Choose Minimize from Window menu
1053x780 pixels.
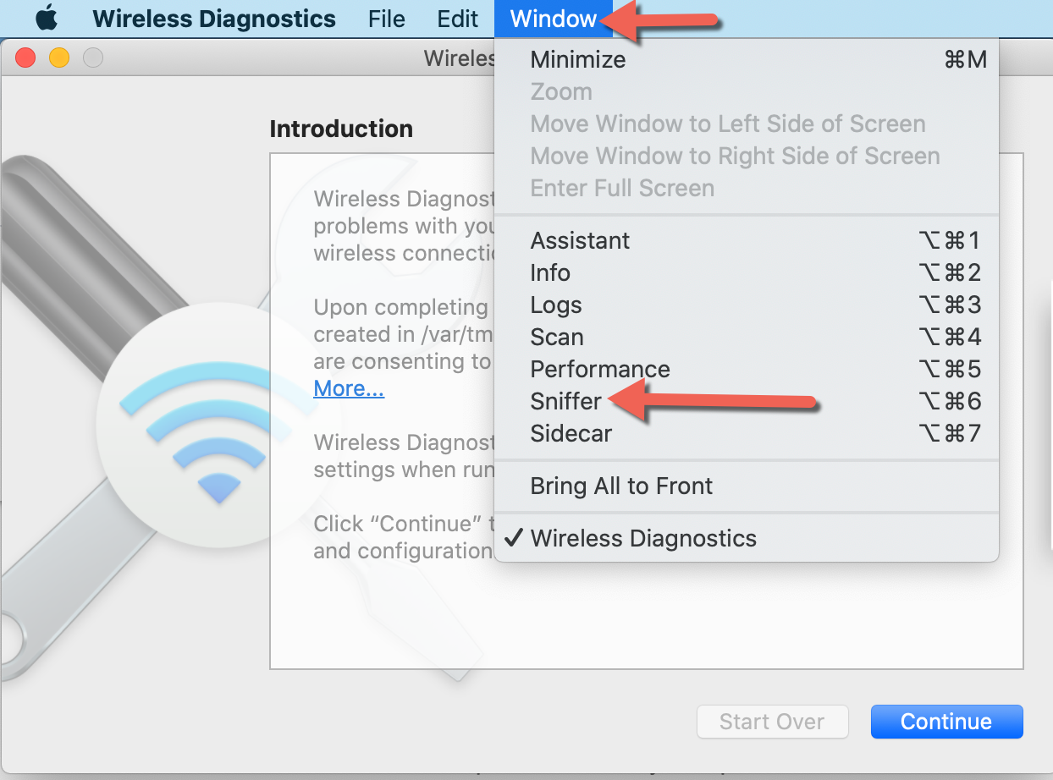[578, 60]
